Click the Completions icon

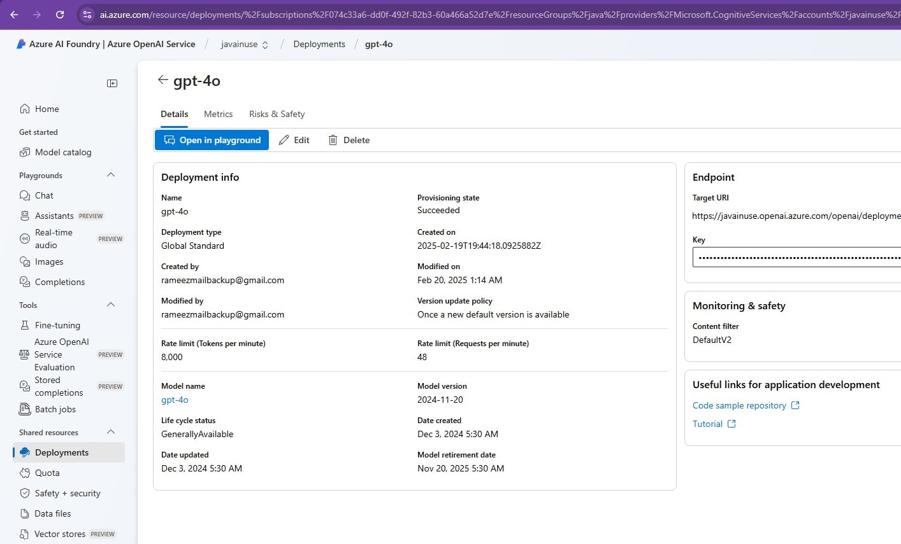tap(25, 282)
